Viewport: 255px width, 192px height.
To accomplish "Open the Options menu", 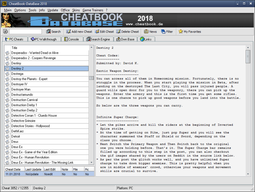I will click(20, 10).
